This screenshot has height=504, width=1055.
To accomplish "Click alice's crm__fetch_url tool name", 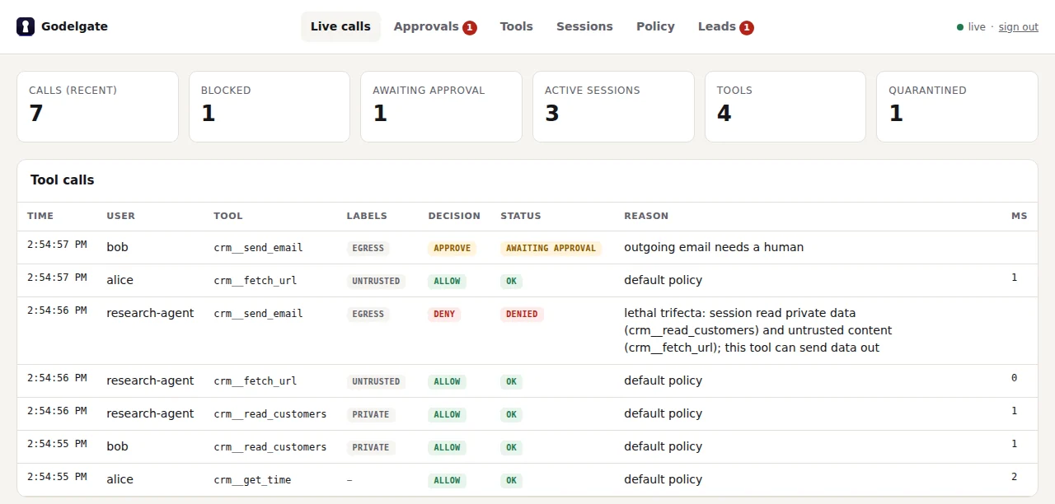I will [255, 281].
